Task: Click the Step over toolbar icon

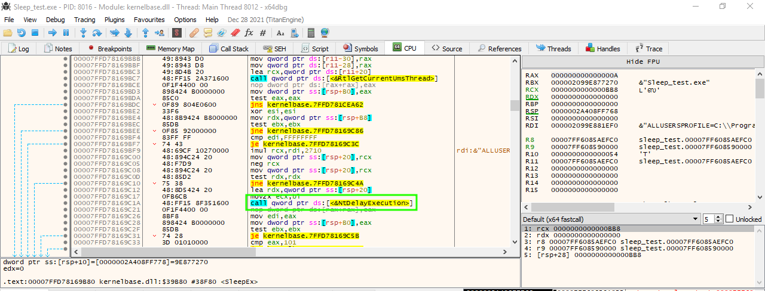Action: pos(97,32)
